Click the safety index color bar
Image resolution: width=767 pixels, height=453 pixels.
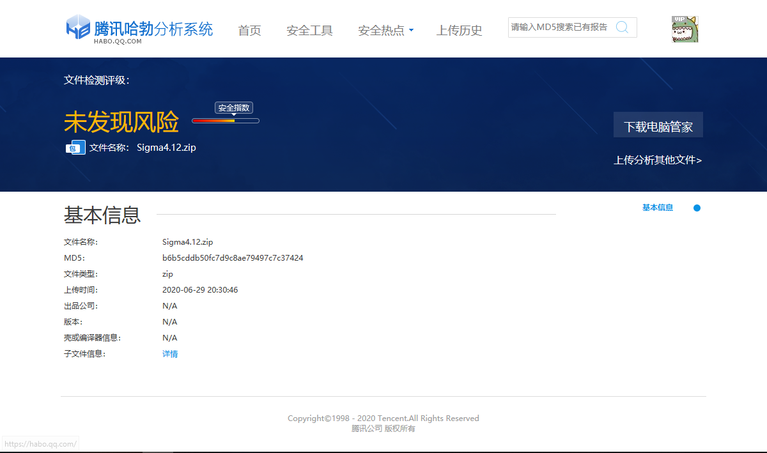pos(225,121)
